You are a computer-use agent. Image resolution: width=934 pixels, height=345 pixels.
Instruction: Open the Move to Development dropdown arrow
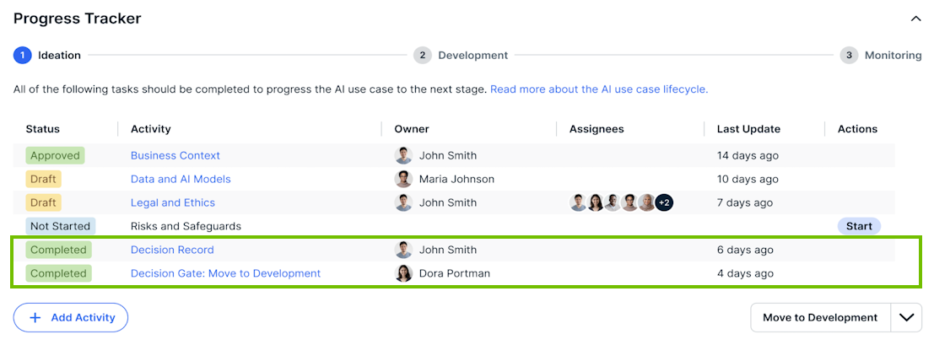[x=906, y=318]
